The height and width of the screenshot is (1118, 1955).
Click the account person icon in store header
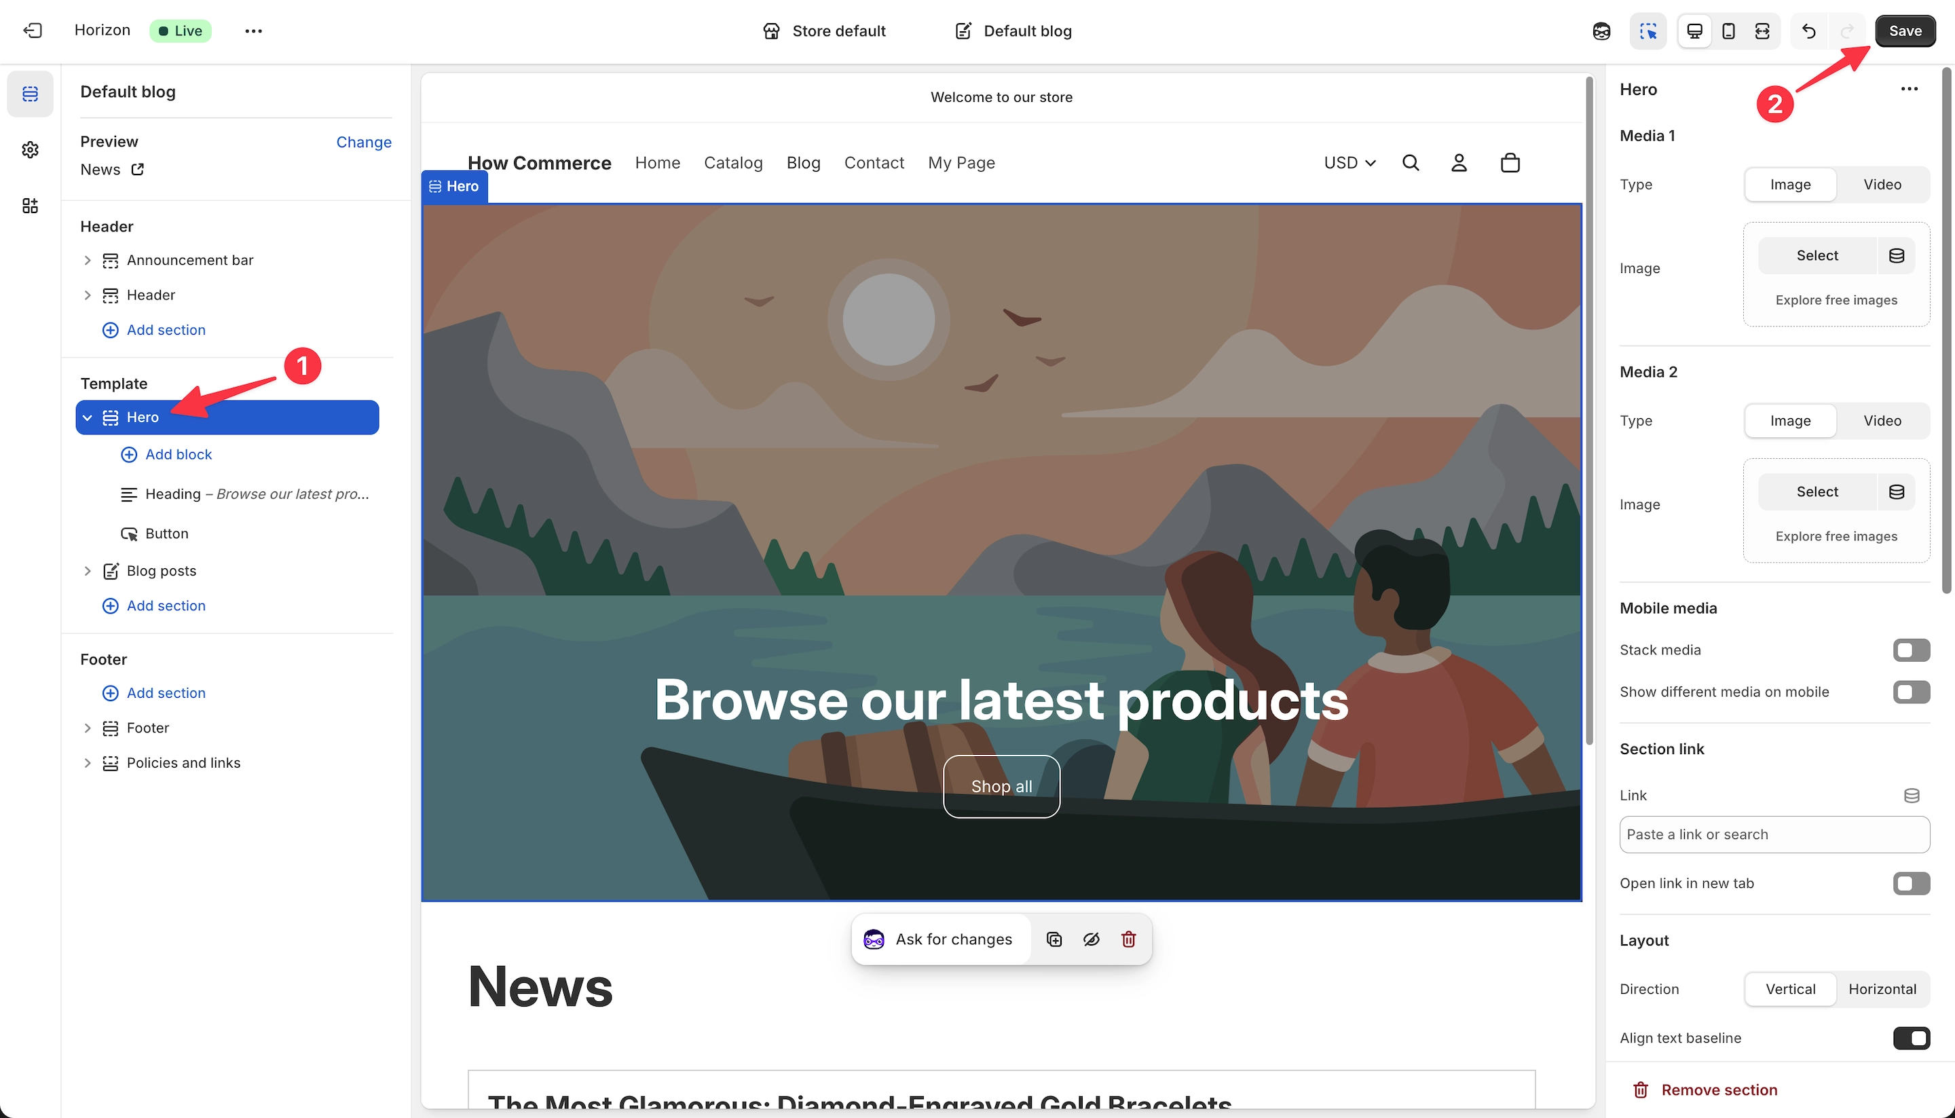pyautogui.click(x=1459, y=163)
